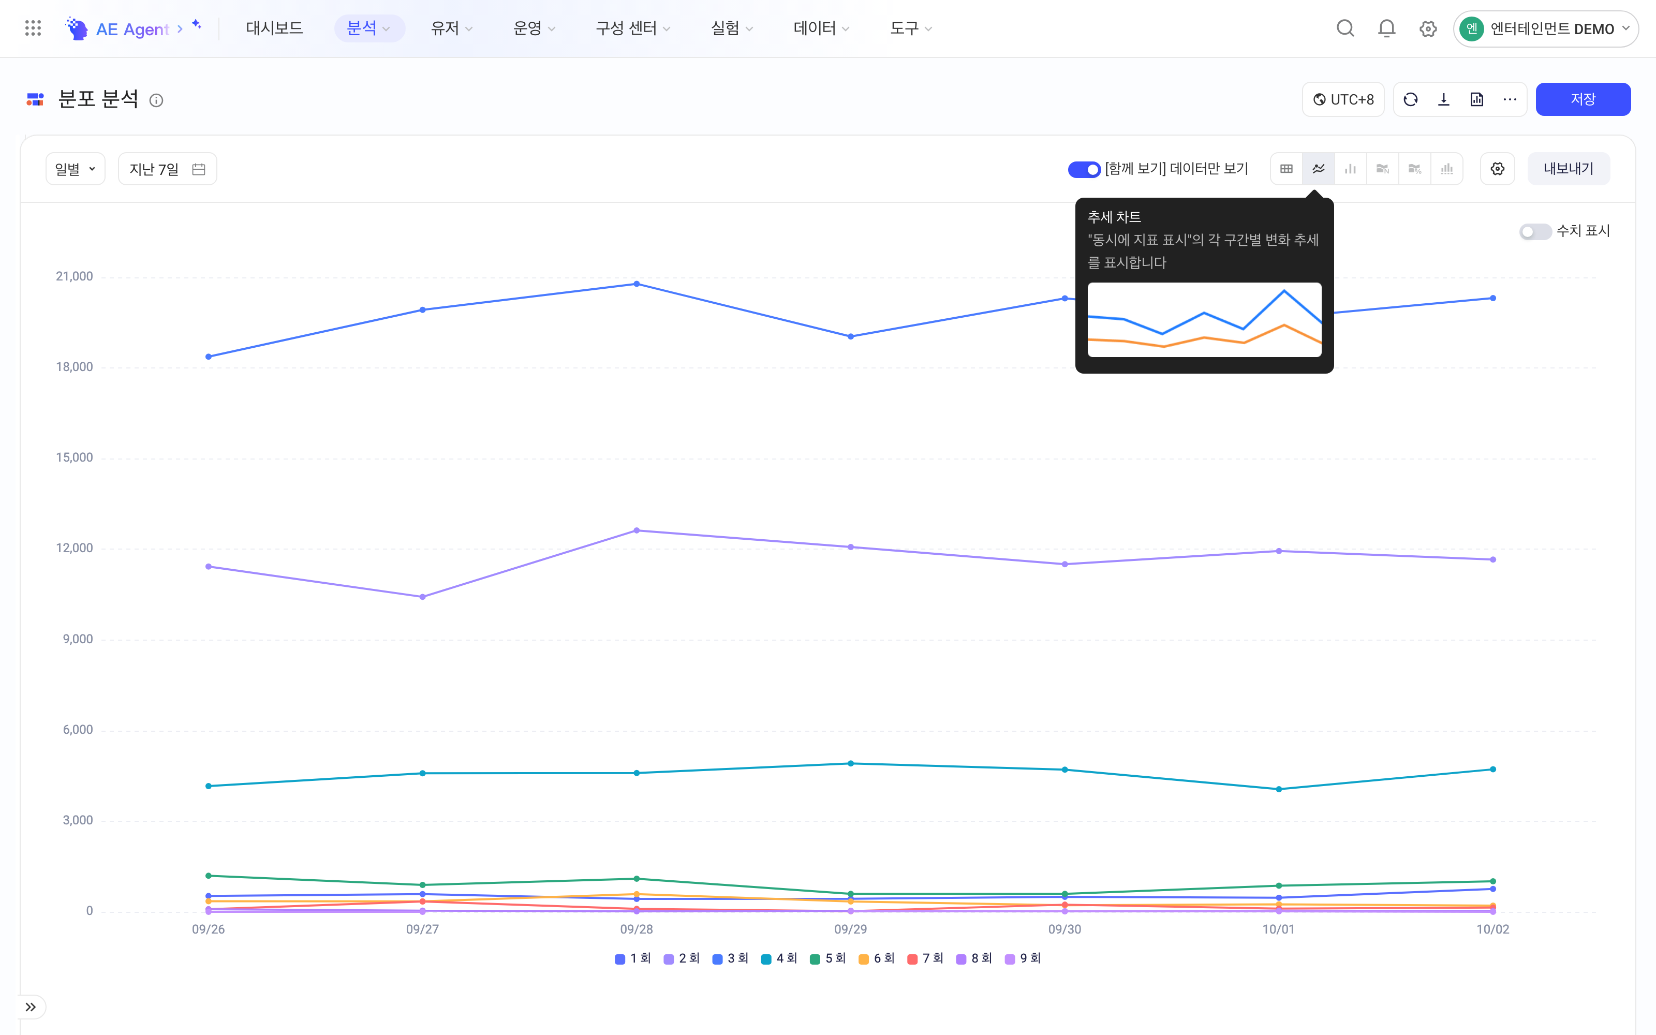Viewport: 1656px width, 1035px height.
Task: Expand the 분석 menu
Action: [x=369, y=29]
